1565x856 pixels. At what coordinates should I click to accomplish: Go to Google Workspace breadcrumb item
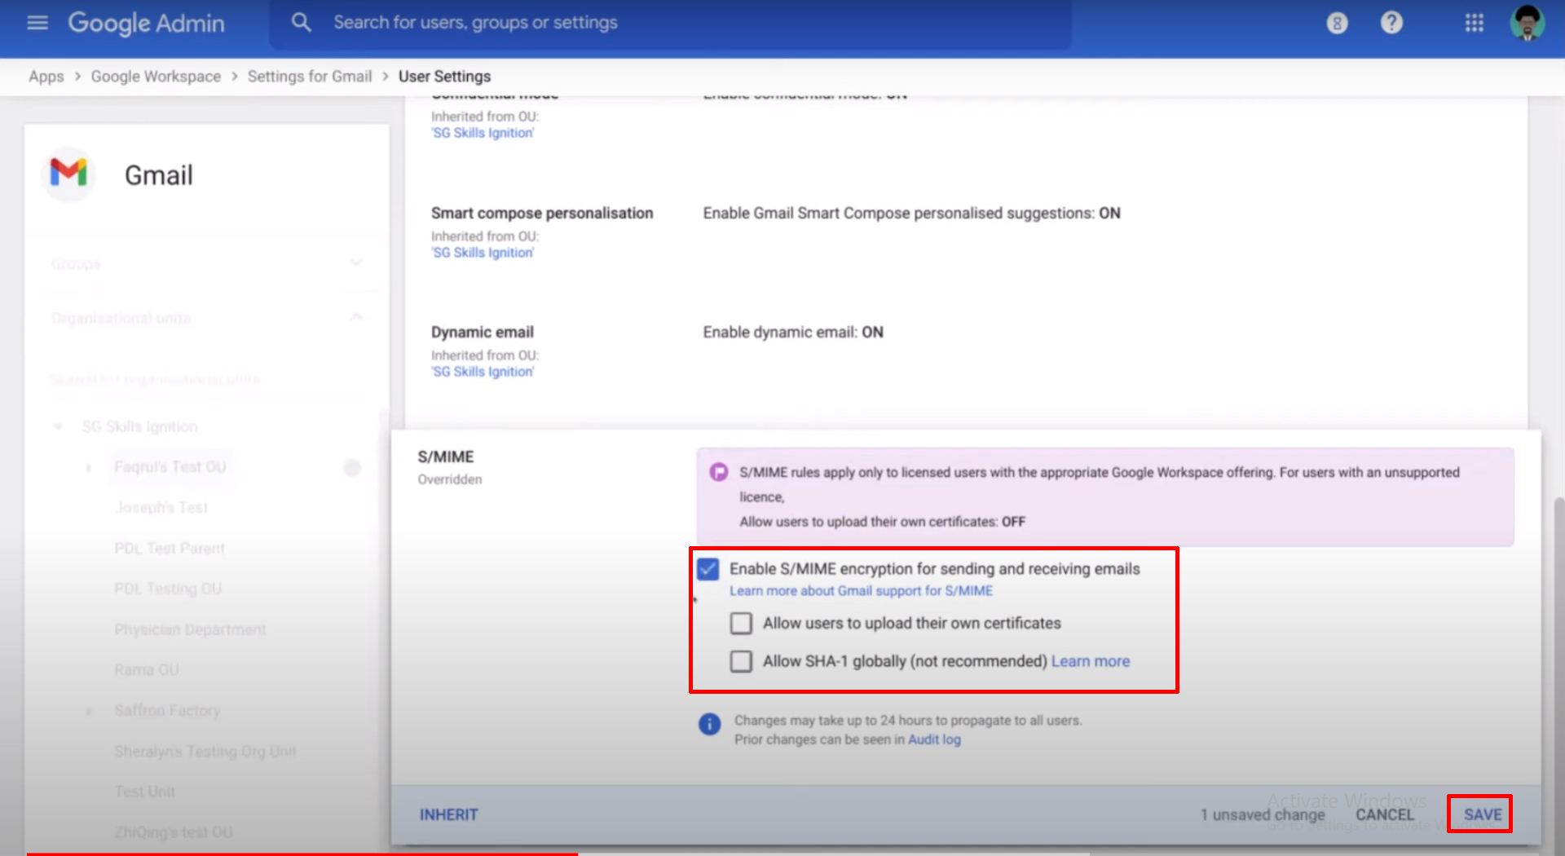point(156,76)
